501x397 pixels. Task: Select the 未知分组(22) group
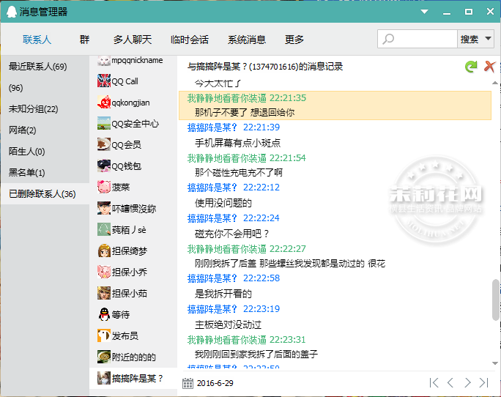(45, 109)
